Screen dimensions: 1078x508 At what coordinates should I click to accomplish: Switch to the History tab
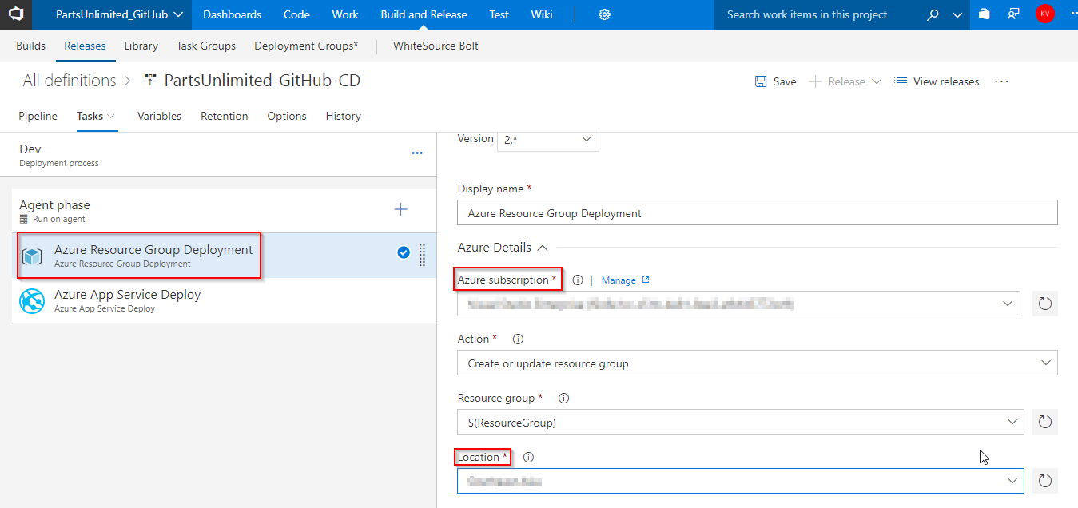tap(344, 116)
